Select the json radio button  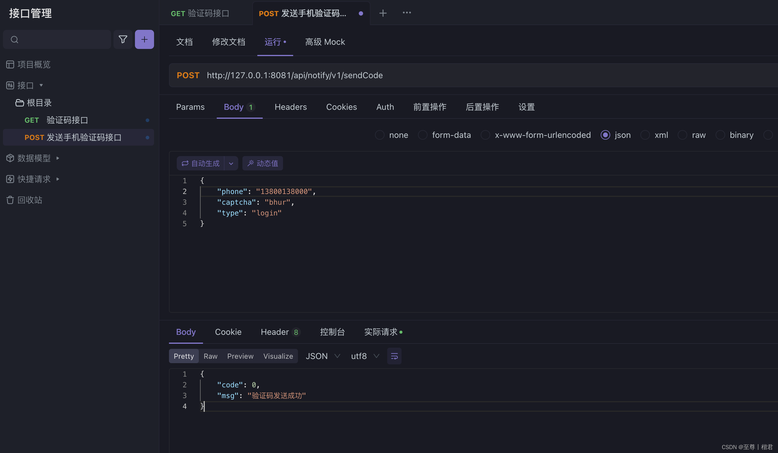tap(605, 135)
